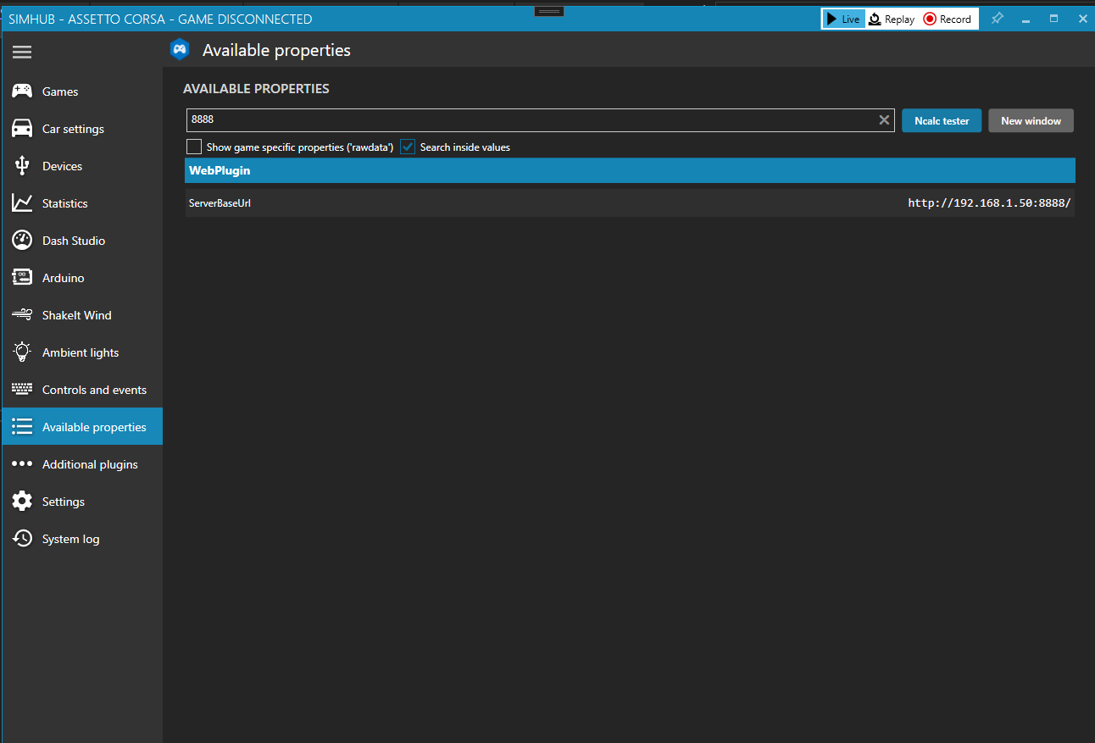Open Settings section label
The width and height of the screenshot is (1095, 743).
(64, 502)
